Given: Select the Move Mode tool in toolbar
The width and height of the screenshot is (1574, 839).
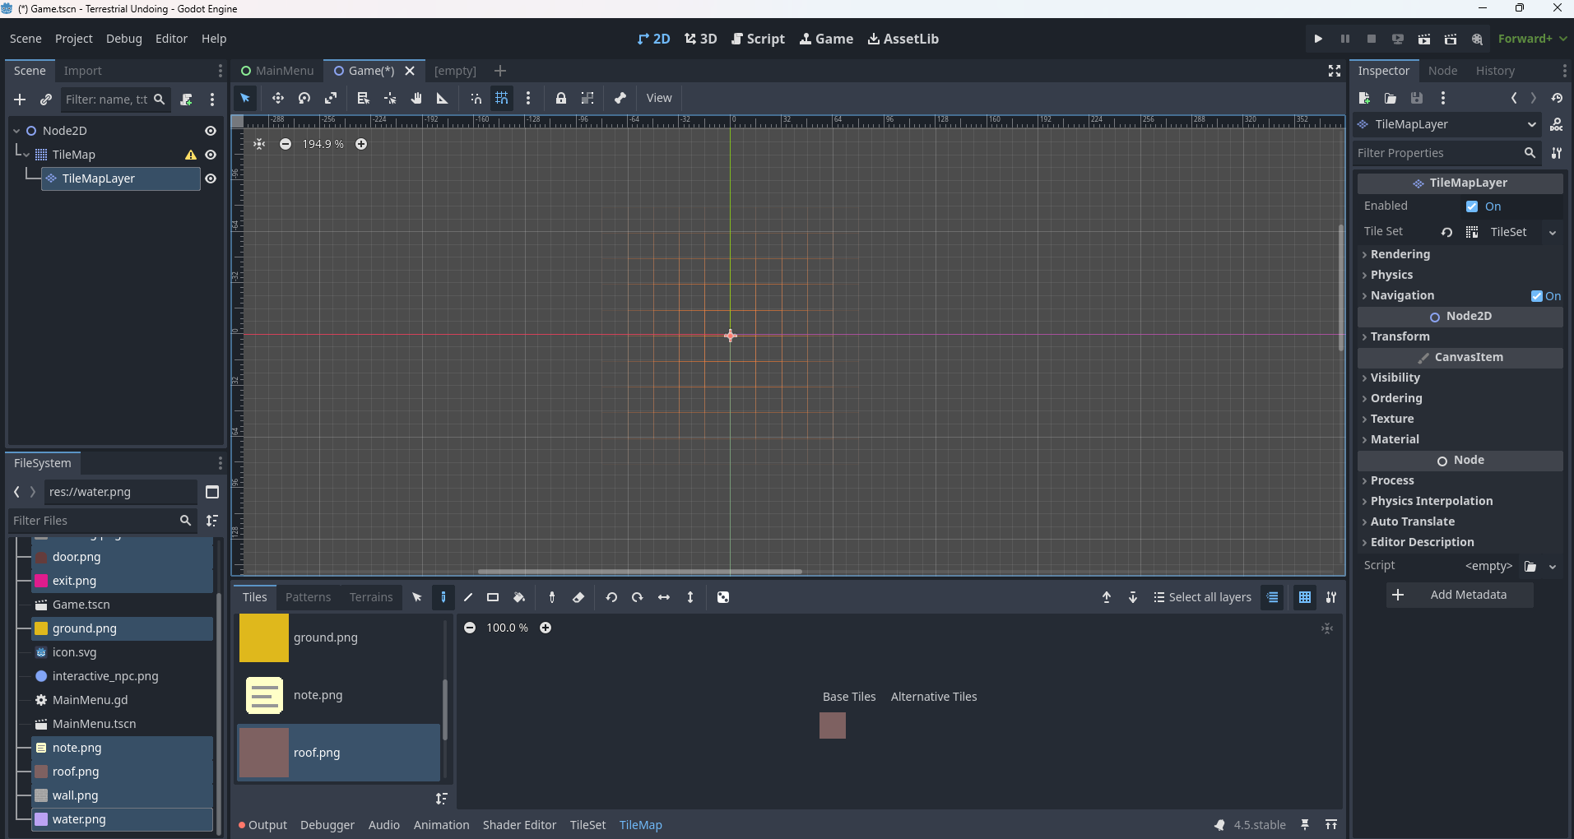Looking at the screenshot, I should click(x=278, y=98).
